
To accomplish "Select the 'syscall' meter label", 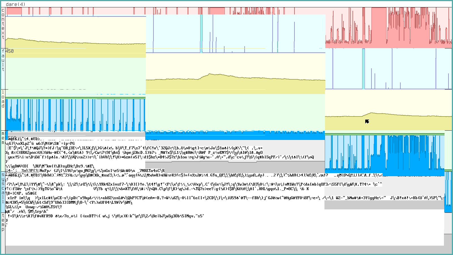I will [x=3, y=188].
